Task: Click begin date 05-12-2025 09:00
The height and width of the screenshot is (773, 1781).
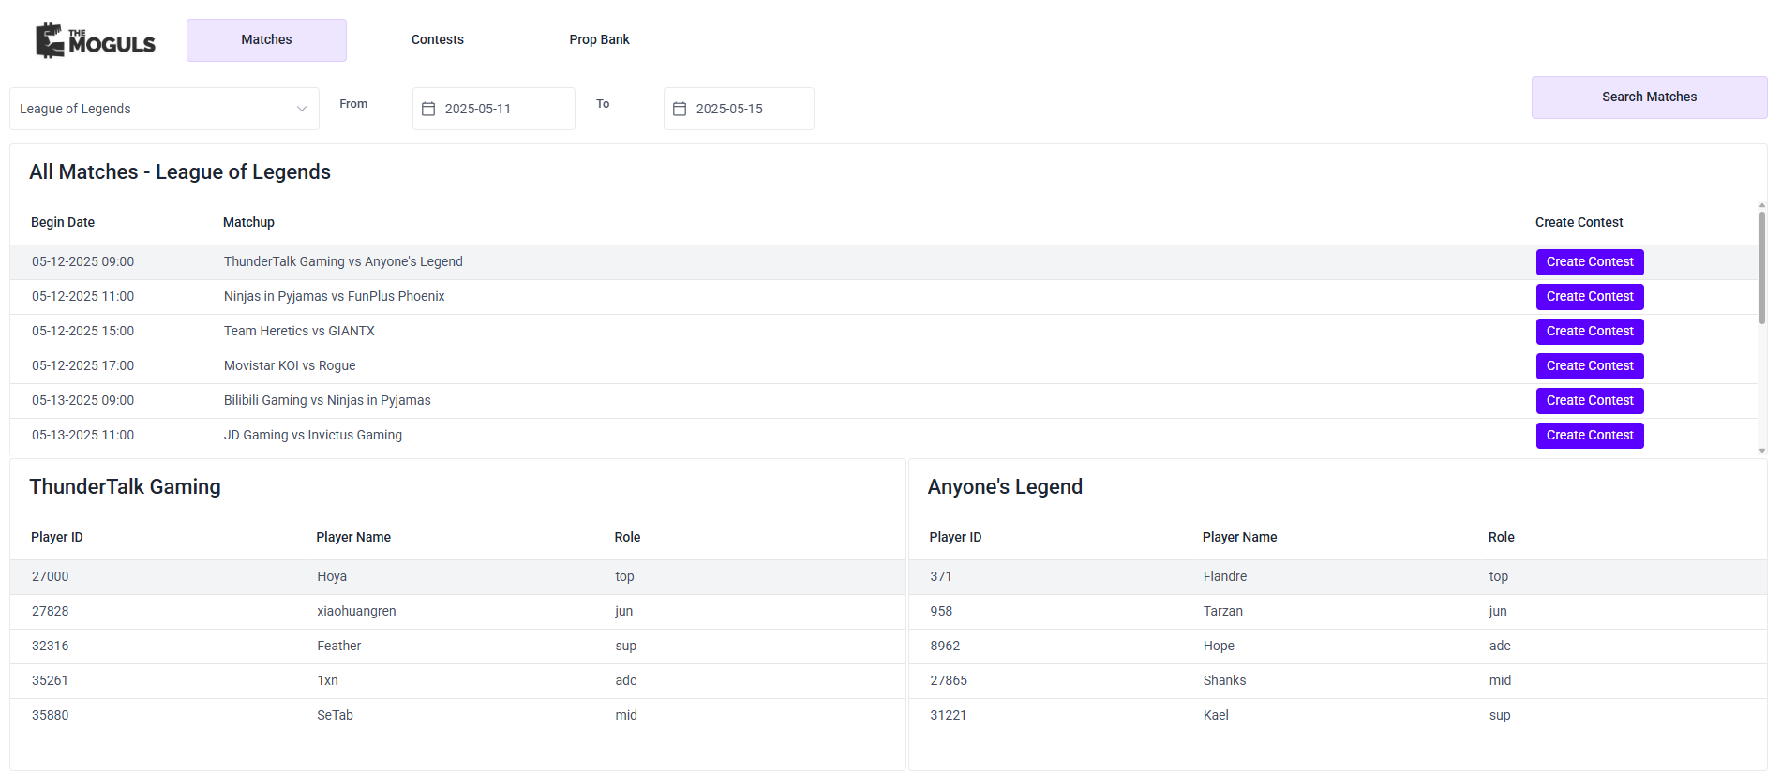Action: 82,262
